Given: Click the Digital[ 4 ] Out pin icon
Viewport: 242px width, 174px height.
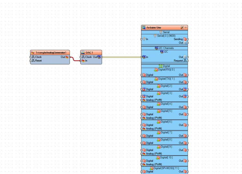Looking at the screenshot, I should click(x=185, y=107).
